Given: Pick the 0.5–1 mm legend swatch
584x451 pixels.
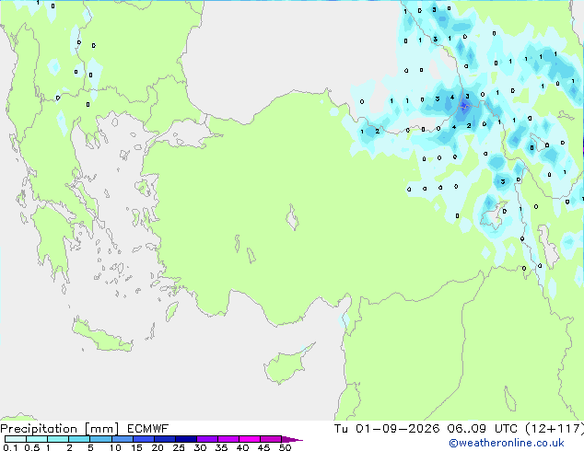Looking at the screenshot, I should [x=37, y=439].
